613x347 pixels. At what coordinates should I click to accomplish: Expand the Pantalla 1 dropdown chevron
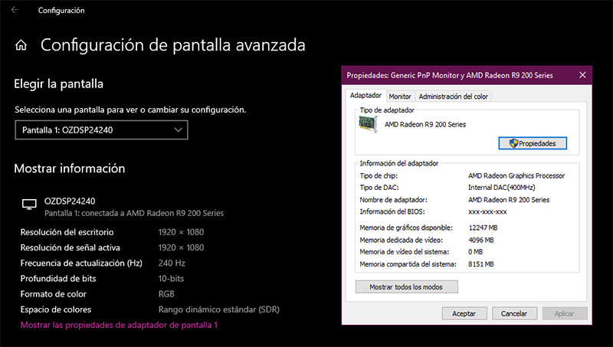pyautogui.click(x=179, y=130)
